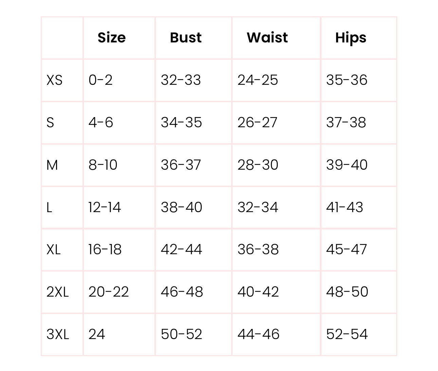
Task: Click the Waist column header
Action: [267, 37]
